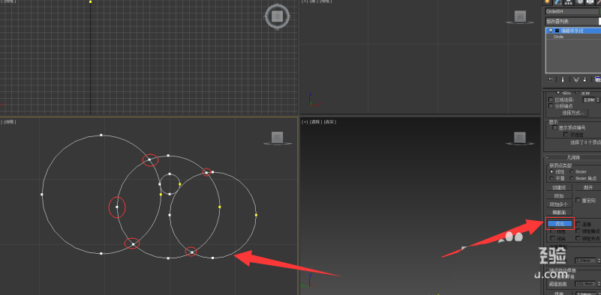Click top vertex of the small inner circle
Viewport: 601px width, 295px height.
[170, 174]
